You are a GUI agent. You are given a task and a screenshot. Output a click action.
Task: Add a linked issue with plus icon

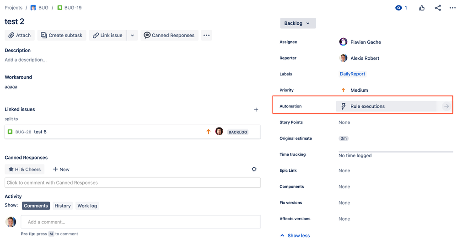[256, 110]
